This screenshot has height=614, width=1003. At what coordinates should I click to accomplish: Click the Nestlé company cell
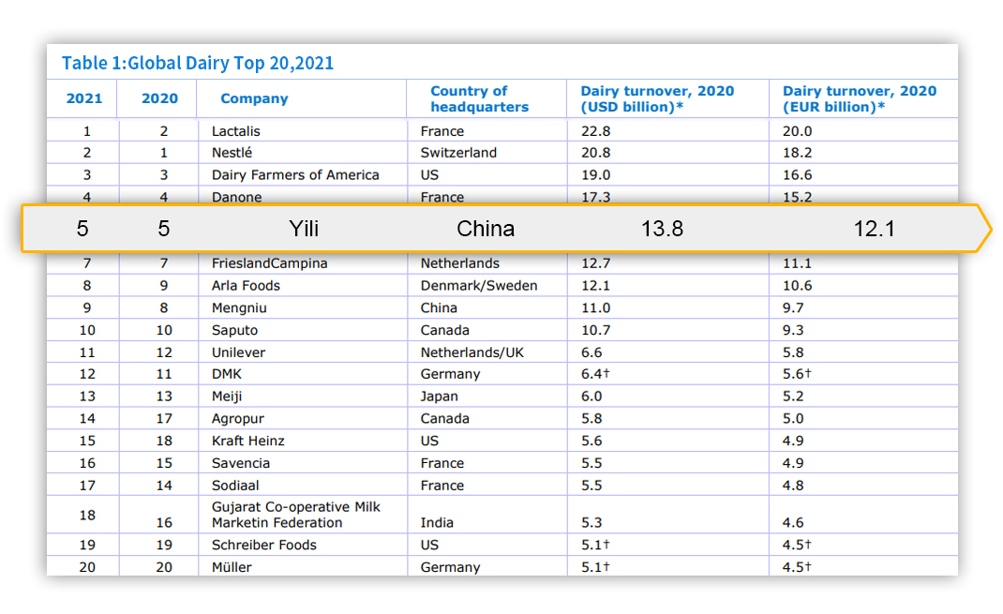tap(232, 153)
